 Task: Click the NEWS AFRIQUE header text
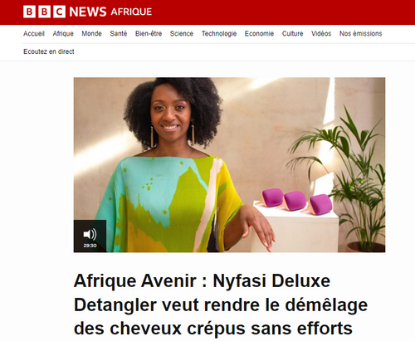(x=110, y=12)
